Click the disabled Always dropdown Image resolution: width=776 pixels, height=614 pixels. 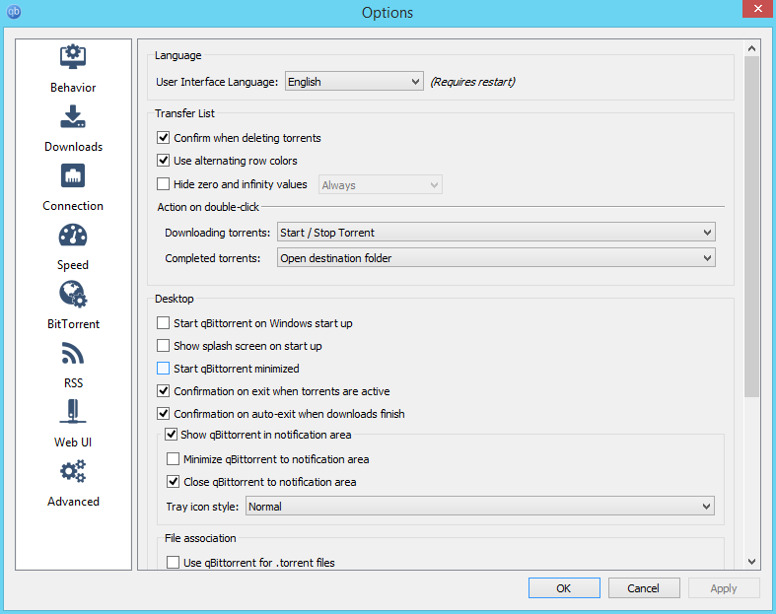coord(380,185)
